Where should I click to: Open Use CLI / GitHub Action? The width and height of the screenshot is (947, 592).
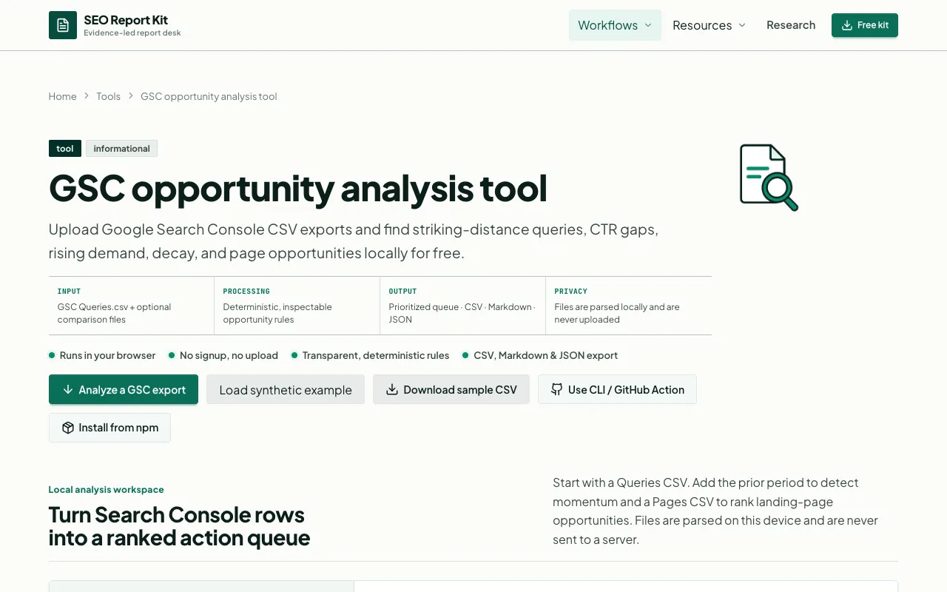point(617,389)
